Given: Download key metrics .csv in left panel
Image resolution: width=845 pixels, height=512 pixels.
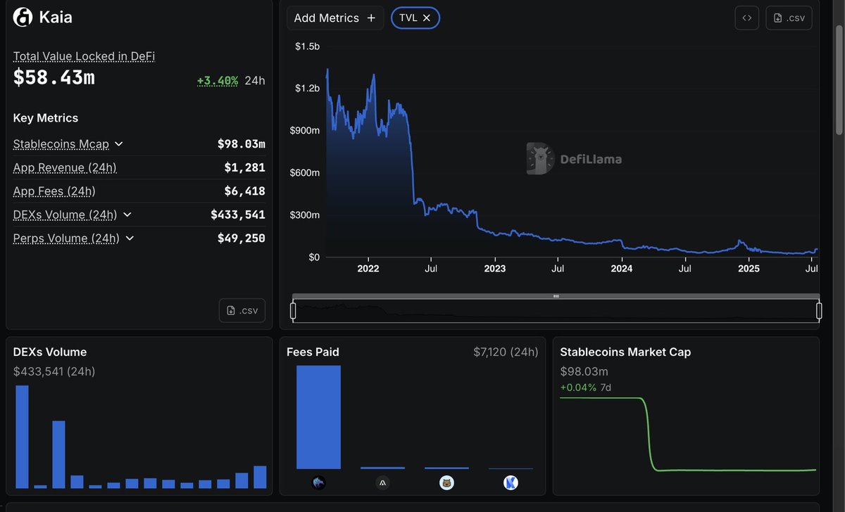Looking at the screenshot, I should coord(242,310).
